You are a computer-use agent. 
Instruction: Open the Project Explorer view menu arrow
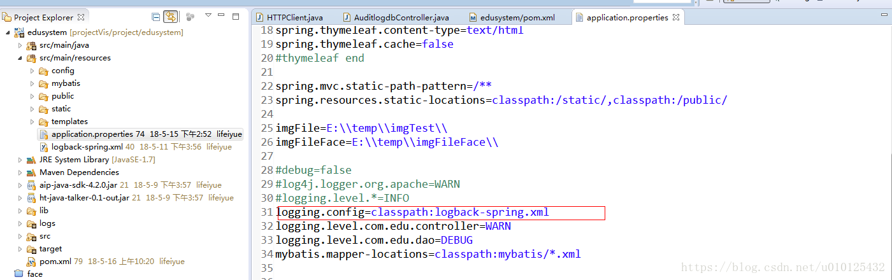(208, 15)
